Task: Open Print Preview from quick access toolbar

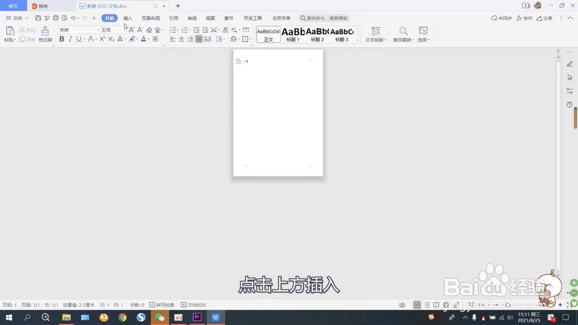Action: tap(64, 18)
